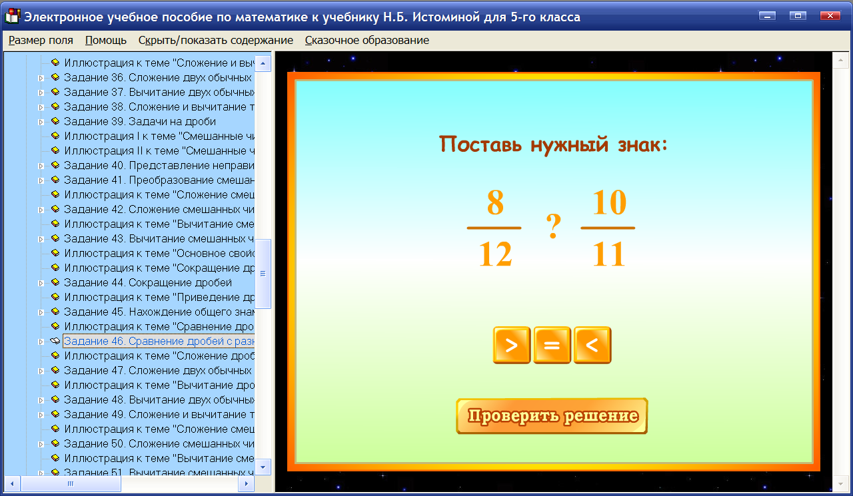Image resolution: width=853 pixels, height=496 pixels.
Task: Click the bookmark icon beside Задание 37
Action: (56, 91)
